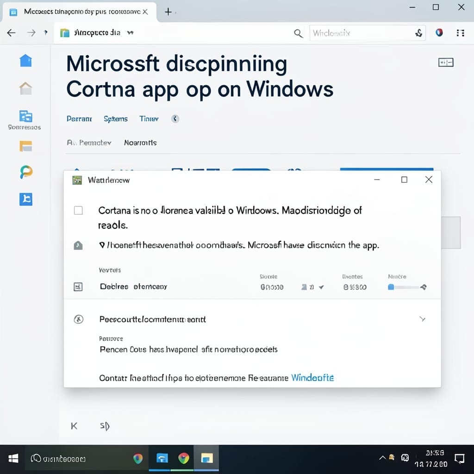474x474 pixels.
Task: Show hidden system tray icons
Action: pos(382,458)
